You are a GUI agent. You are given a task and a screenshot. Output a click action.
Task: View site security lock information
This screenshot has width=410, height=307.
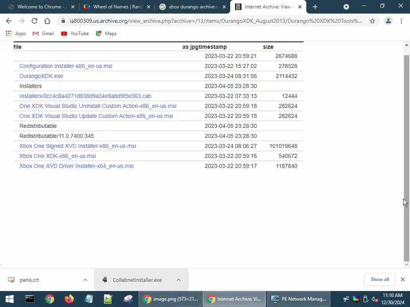pos(63,21)
